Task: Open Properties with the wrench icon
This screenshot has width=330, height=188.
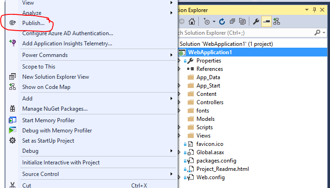Action: click(x=255, y=21)
